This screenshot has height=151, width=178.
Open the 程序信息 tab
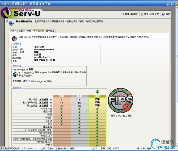50,31
